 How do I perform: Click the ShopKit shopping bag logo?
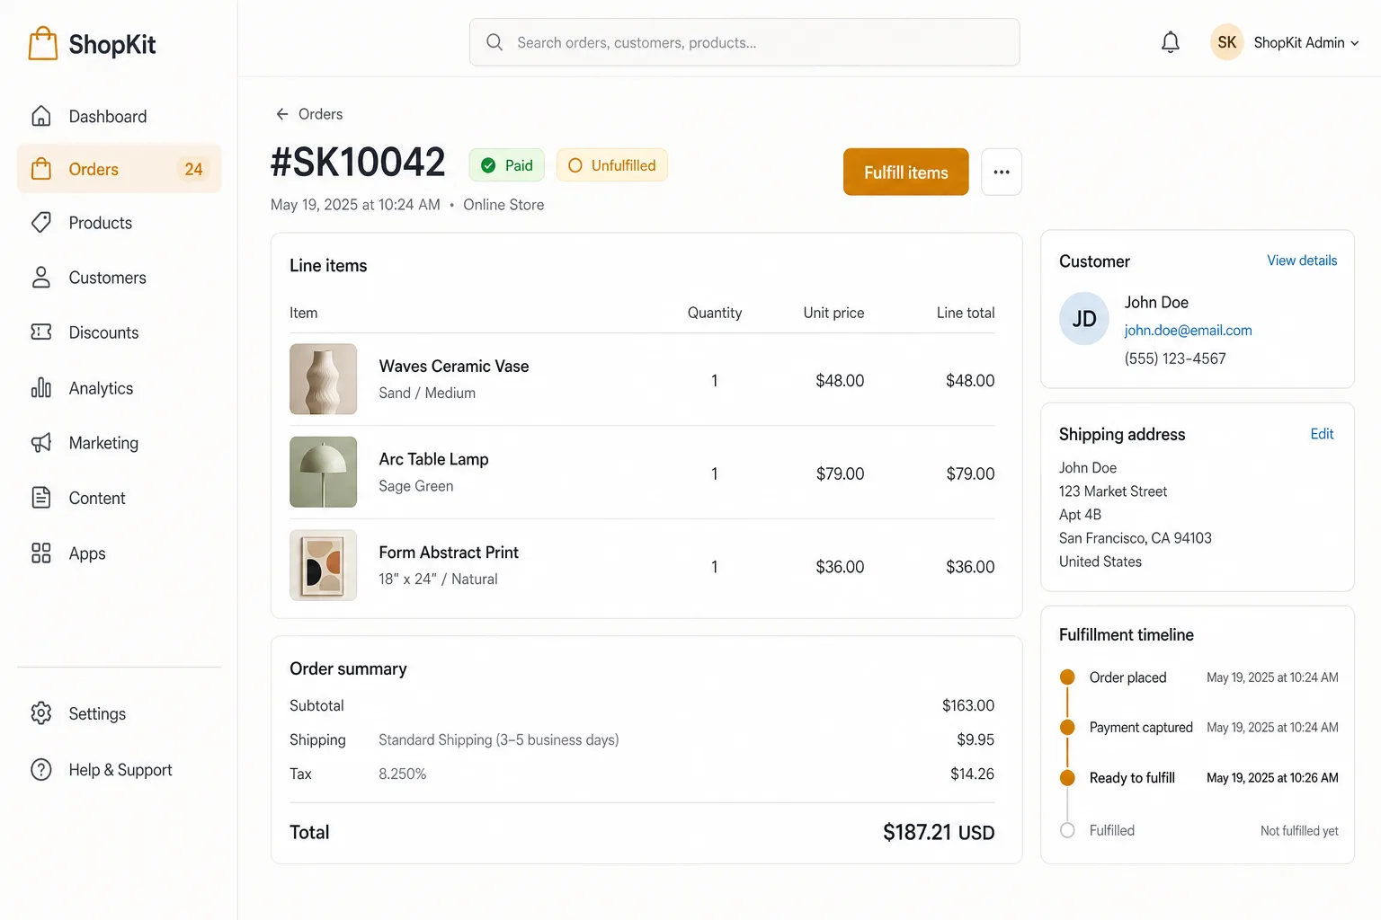coord(42,43)
